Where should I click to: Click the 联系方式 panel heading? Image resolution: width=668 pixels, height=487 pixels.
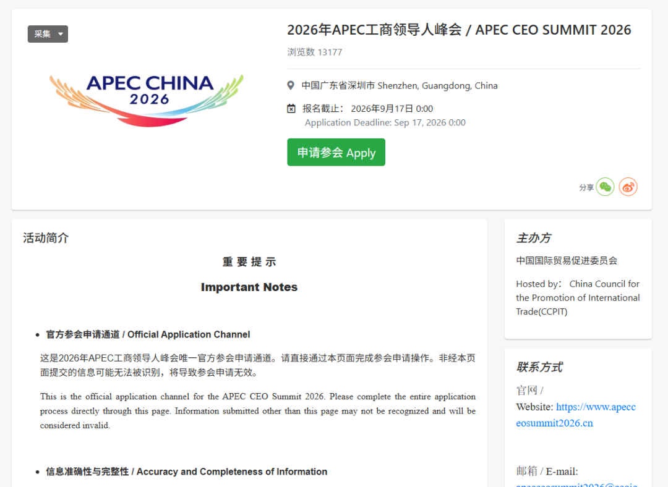[539, 367]
